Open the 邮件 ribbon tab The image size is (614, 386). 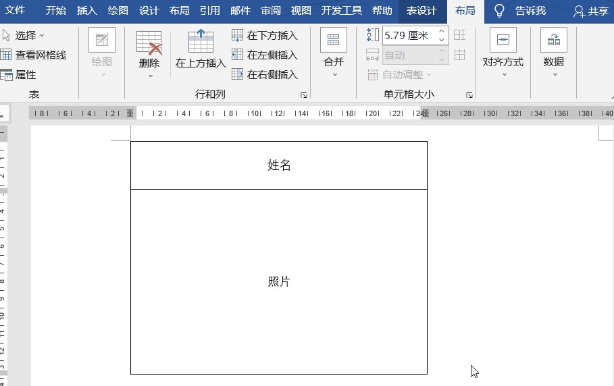click(240, 11)
